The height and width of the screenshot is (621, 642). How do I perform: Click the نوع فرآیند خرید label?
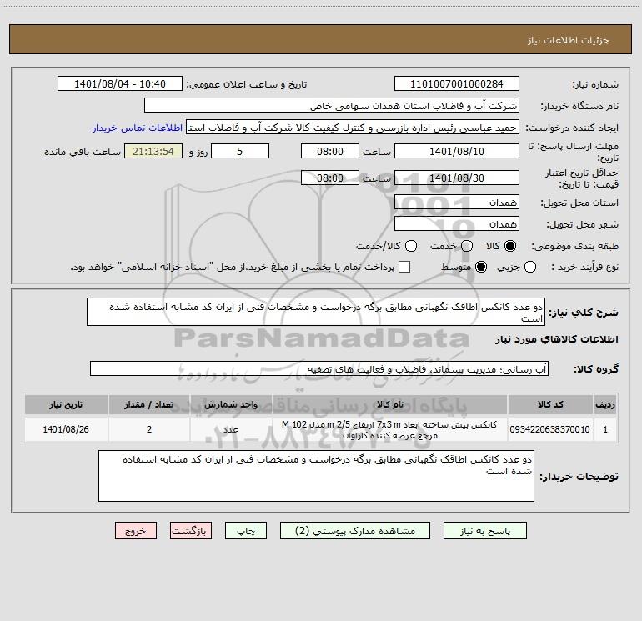click(x=584, y=267)
